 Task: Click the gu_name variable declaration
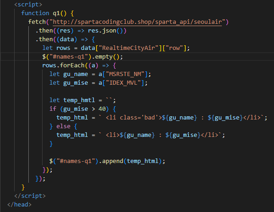click(x=75, y=74)
